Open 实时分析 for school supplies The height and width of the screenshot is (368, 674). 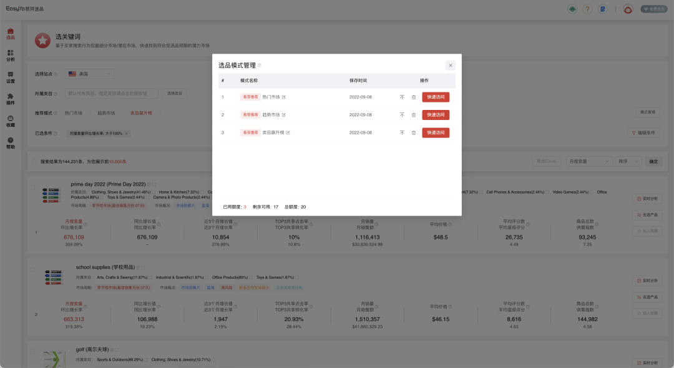click(x=647, y=281)
